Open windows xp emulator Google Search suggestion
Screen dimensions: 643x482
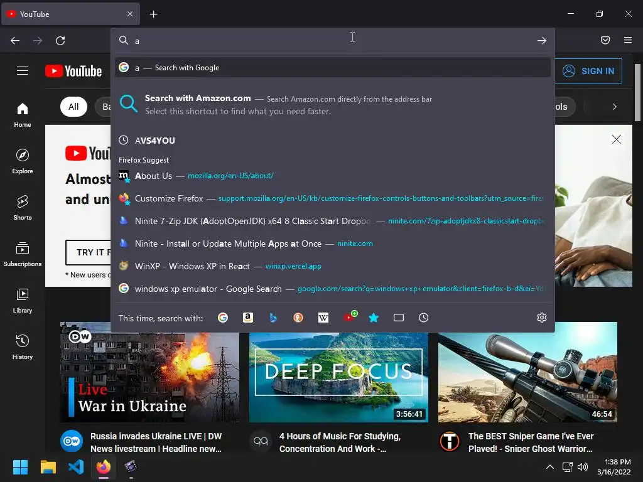tap(333, 289)
